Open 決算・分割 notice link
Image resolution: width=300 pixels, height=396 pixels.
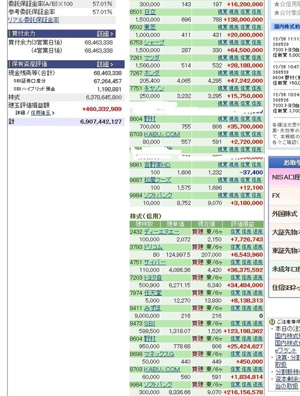287,358
